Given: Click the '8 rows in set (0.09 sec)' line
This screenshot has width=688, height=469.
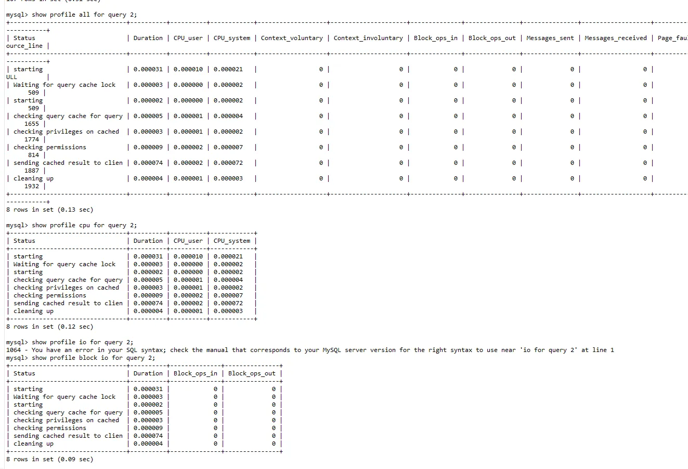Looking at the screenshot, I should (49, 459).
